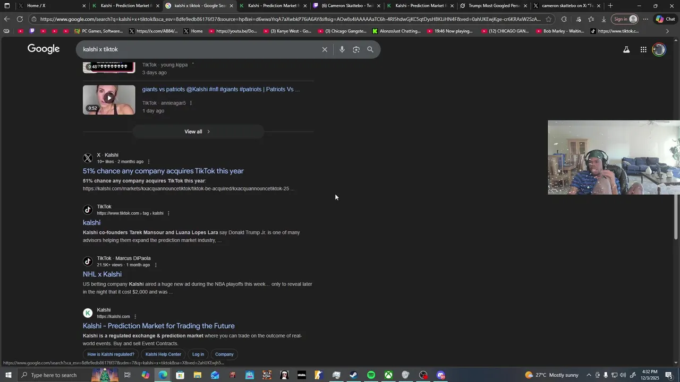Image resolution: width=680 pixels, height=382 pixels.
Task: Click How is Kalshi regulated? chip
Action: [x=111, y=354]
